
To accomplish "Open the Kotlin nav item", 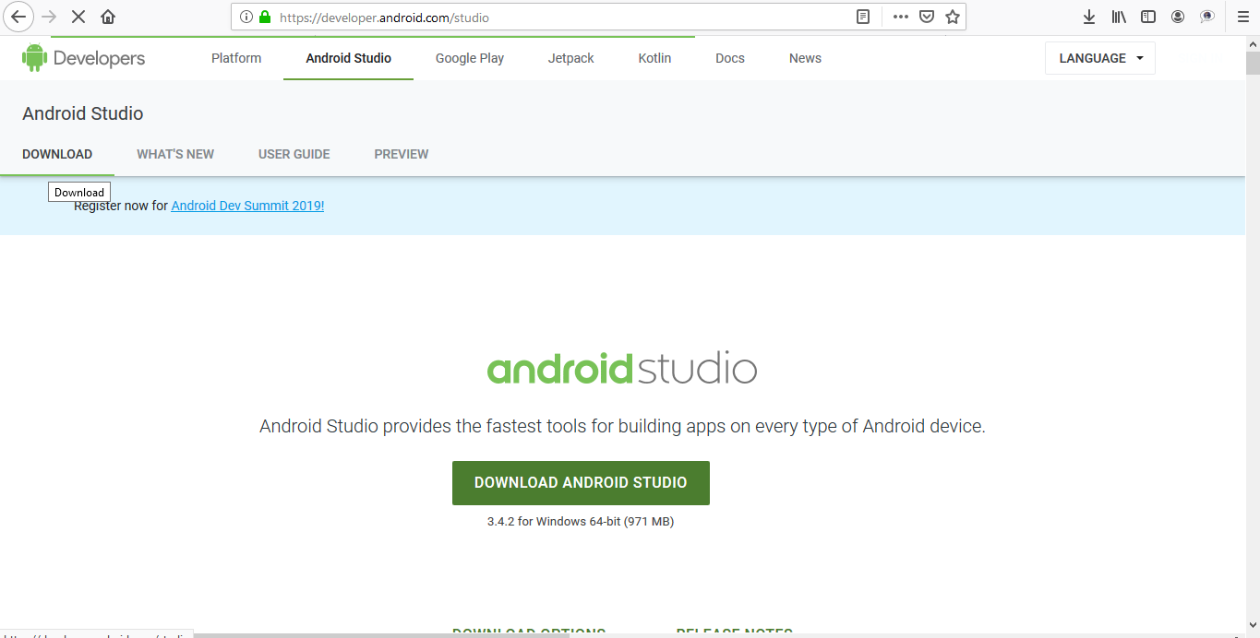I will coord(654,58).
